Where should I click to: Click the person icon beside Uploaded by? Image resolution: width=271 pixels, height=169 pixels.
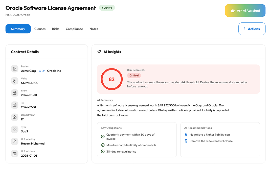point(15,141)
